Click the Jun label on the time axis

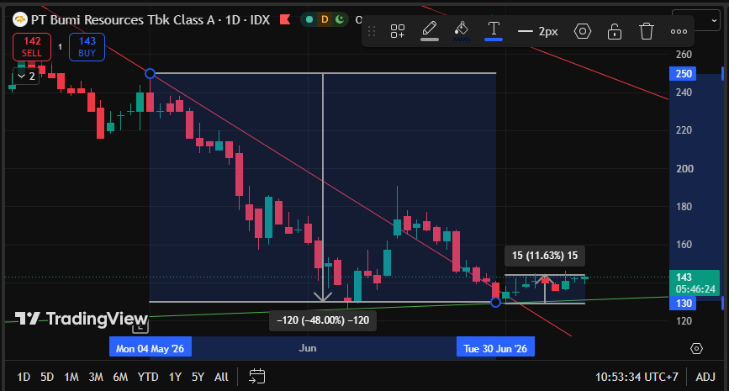pyautogui.click(x=307, y=348)
